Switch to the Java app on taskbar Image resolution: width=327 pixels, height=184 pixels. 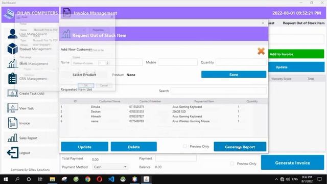147,179
